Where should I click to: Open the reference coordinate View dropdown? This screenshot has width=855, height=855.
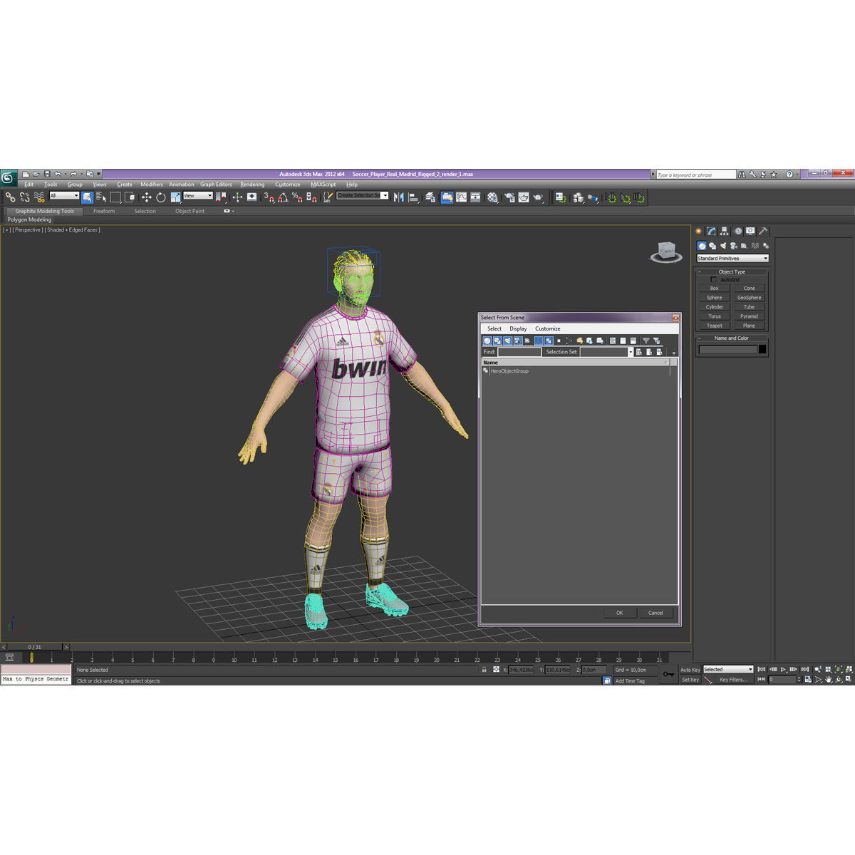(x=198, y=195)
